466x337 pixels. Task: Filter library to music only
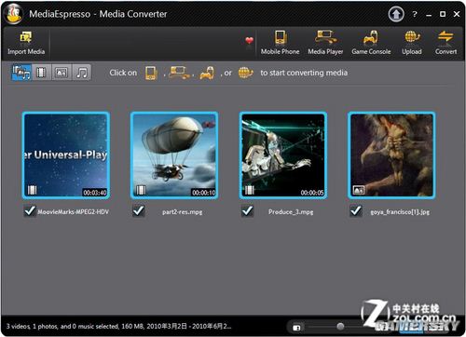[x=81, y=73]
